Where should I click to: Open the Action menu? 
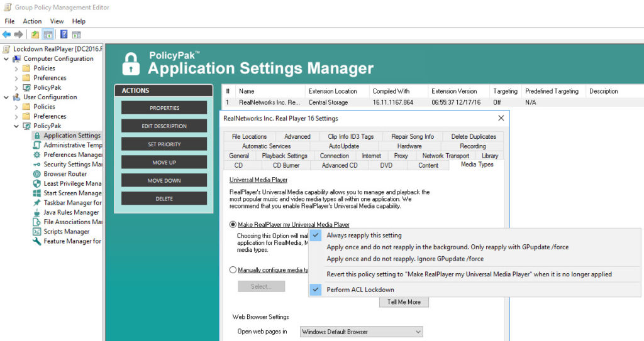pyautogui.click(x=32, y=21)
